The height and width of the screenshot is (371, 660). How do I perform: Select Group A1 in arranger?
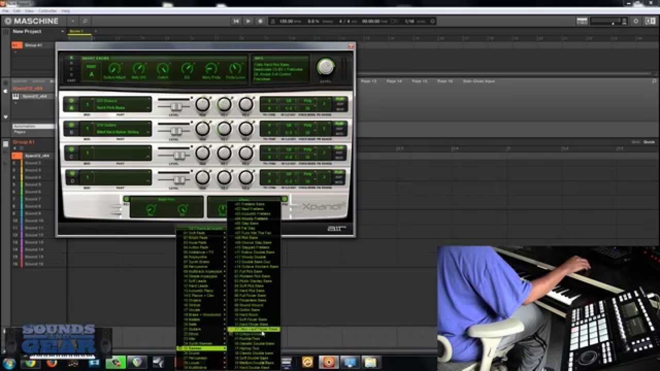[34, 45]
